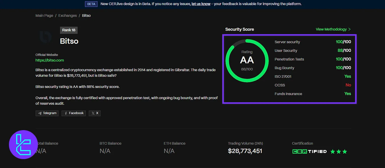
Task: Click the Telegram paper plane icon
Action: pyautogui.click(x=40, y=113)
